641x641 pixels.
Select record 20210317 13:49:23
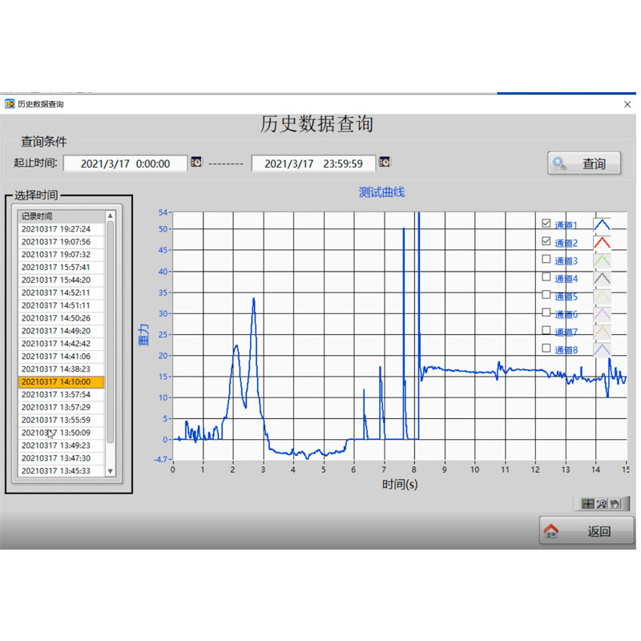click(62, 445)
